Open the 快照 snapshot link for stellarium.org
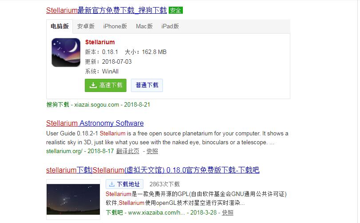The height and width of the screenshot is (223, 360). tap(152, 151)
